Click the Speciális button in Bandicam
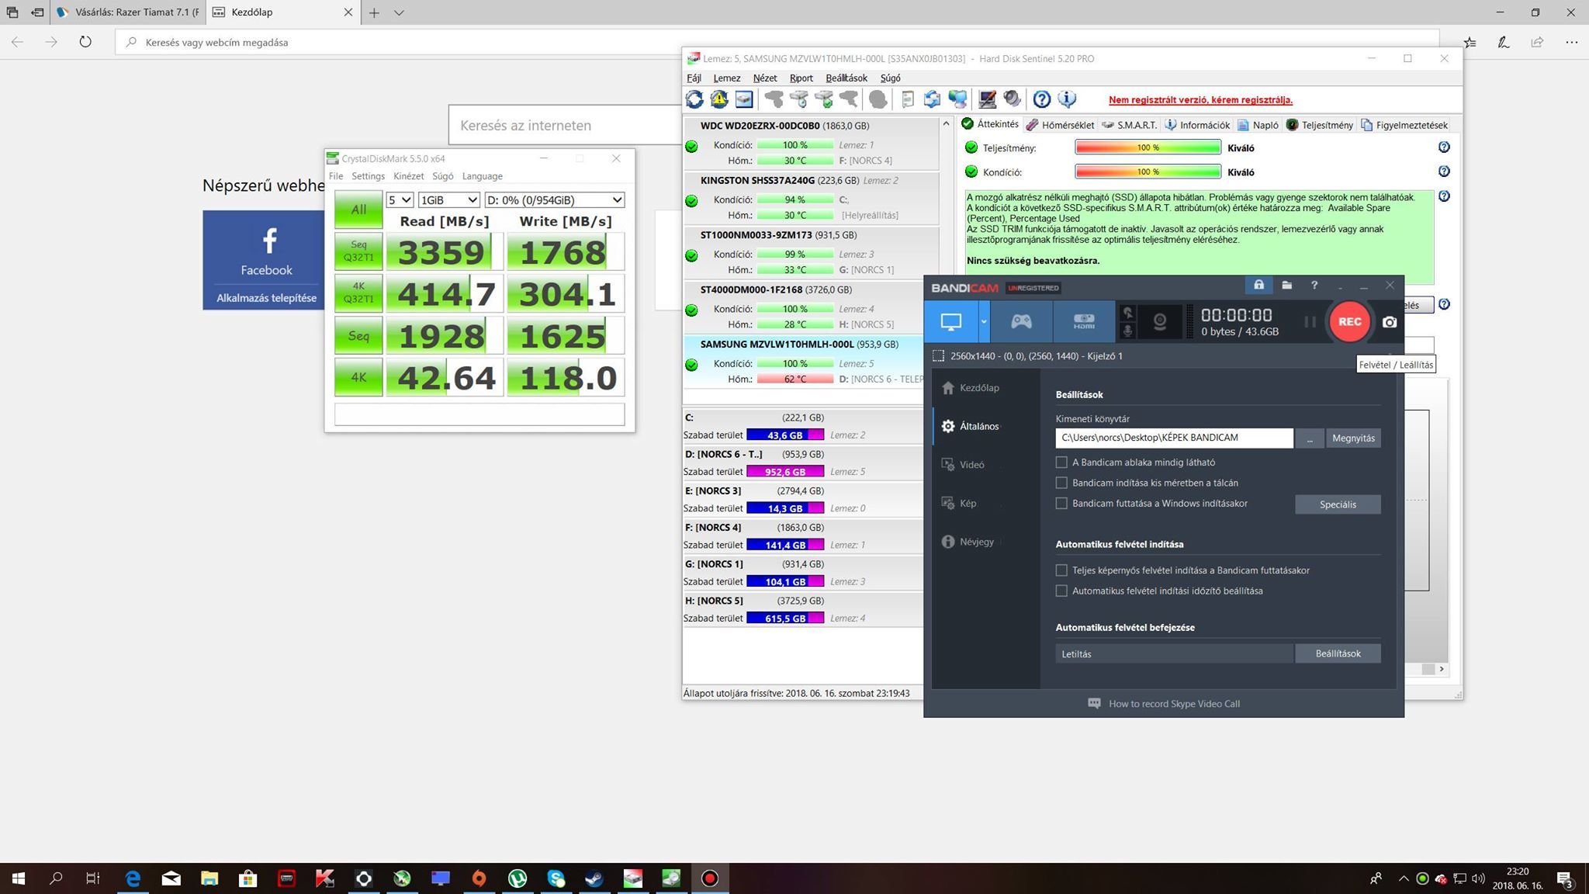This screenshot has width=1589, height=894. point(1338,504)
